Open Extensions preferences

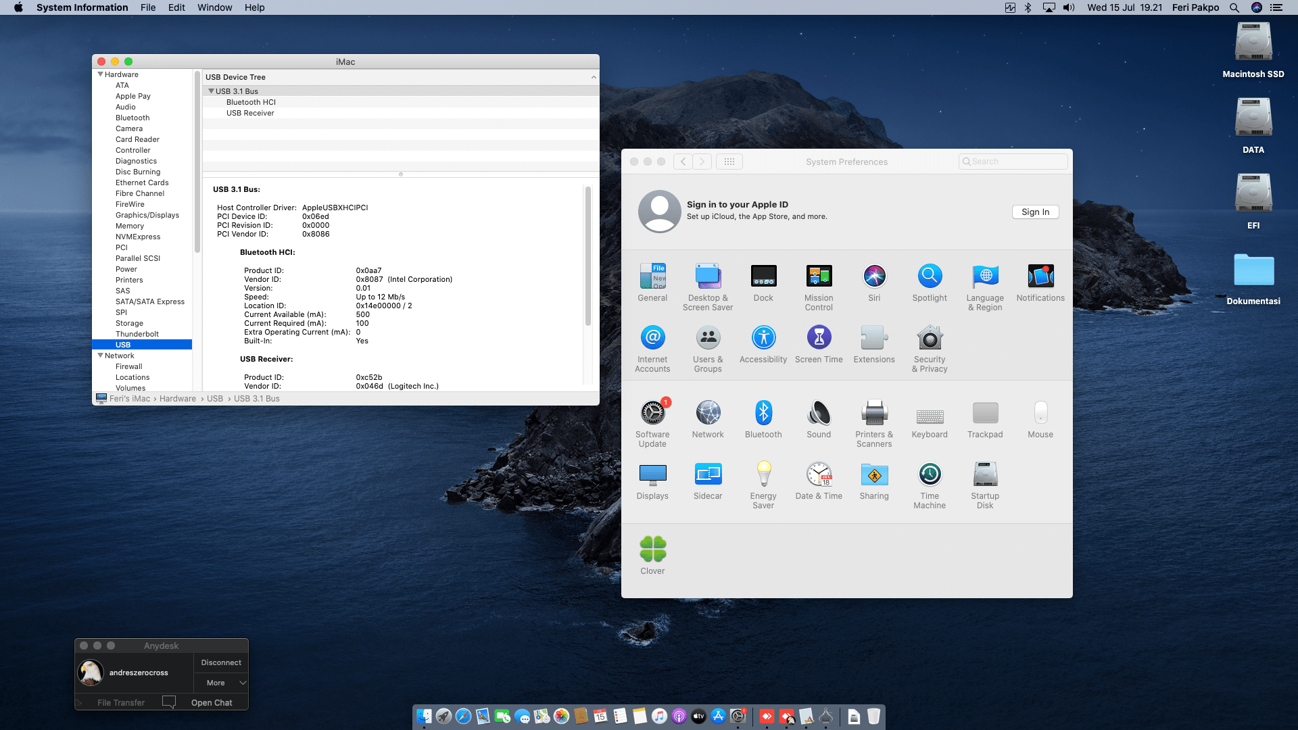pos(874,343)
